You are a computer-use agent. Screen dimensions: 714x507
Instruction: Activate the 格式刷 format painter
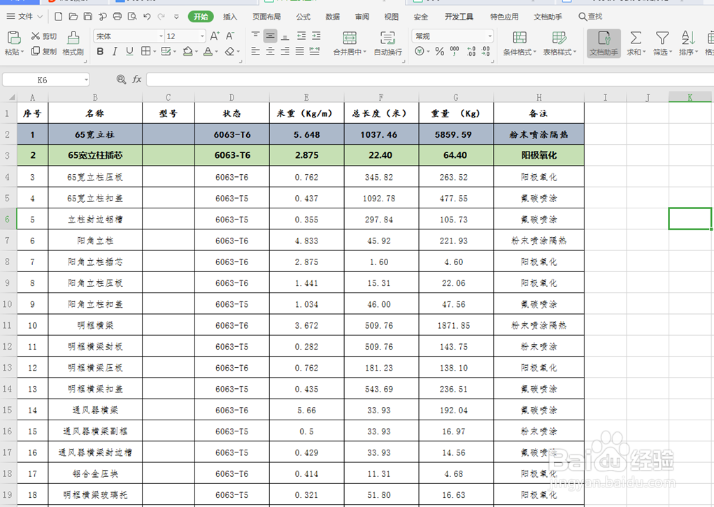73,43
